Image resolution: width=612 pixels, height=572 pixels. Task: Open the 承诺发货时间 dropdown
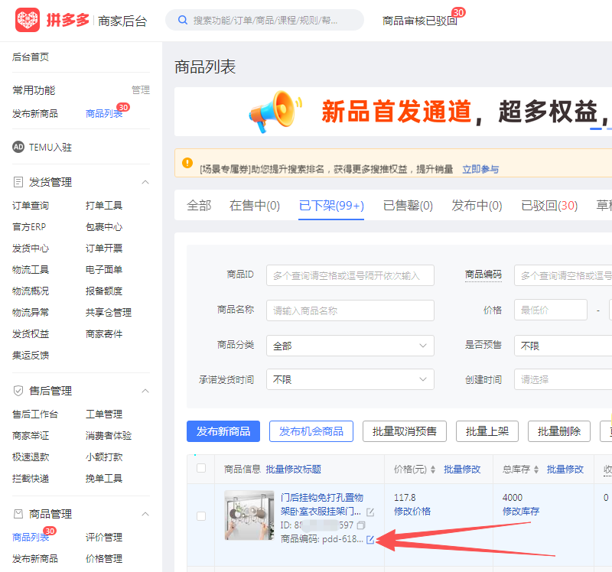coord(350,379)
